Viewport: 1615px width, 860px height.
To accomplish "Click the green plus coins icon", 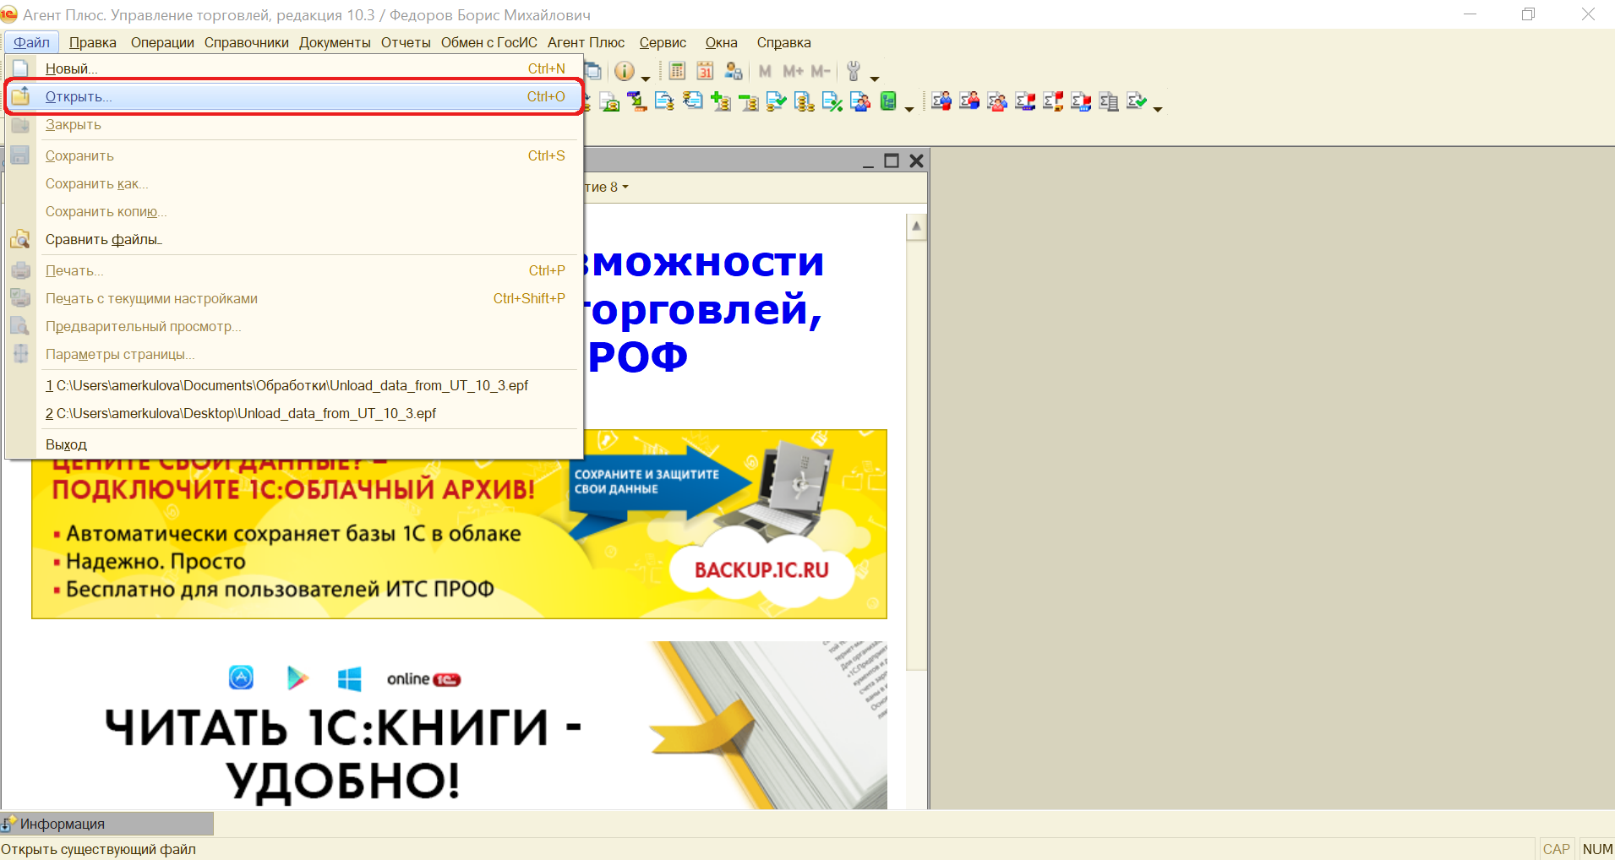I will 720,102.
